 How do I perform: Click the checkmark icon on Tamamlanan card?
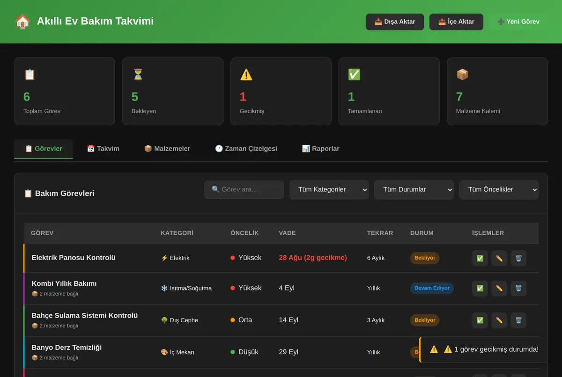pyautogui.click(x=354, y=74)
